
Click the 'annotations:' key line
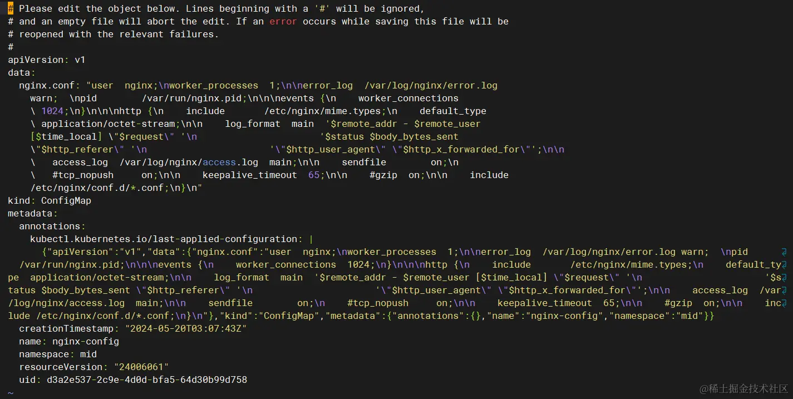point(52,226)
